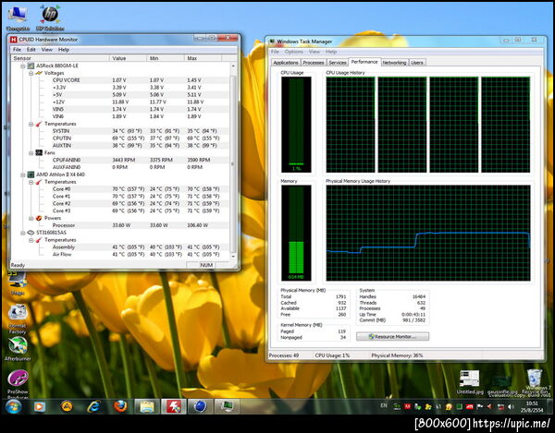The width and height of the screenshot is (555, 433).
Task: Open AIMP player from the taskbar
Action: click(x=67, y=407)
